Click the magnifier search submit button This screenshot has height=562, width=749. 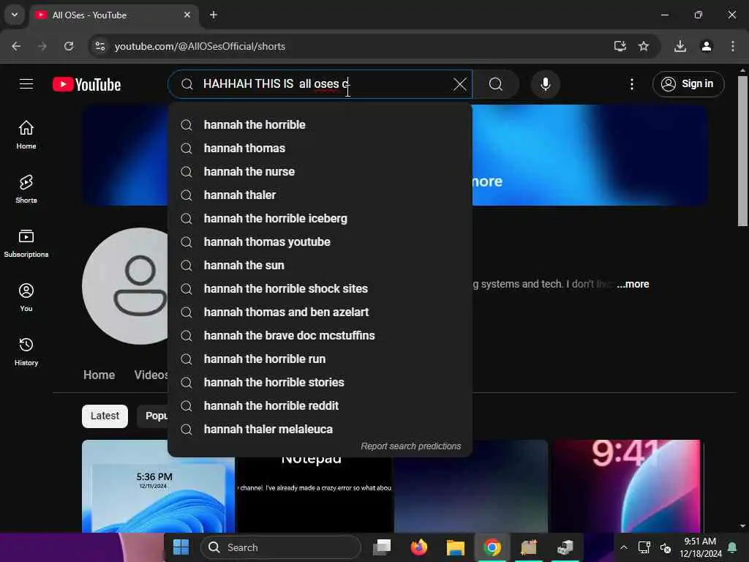point(496,84)
